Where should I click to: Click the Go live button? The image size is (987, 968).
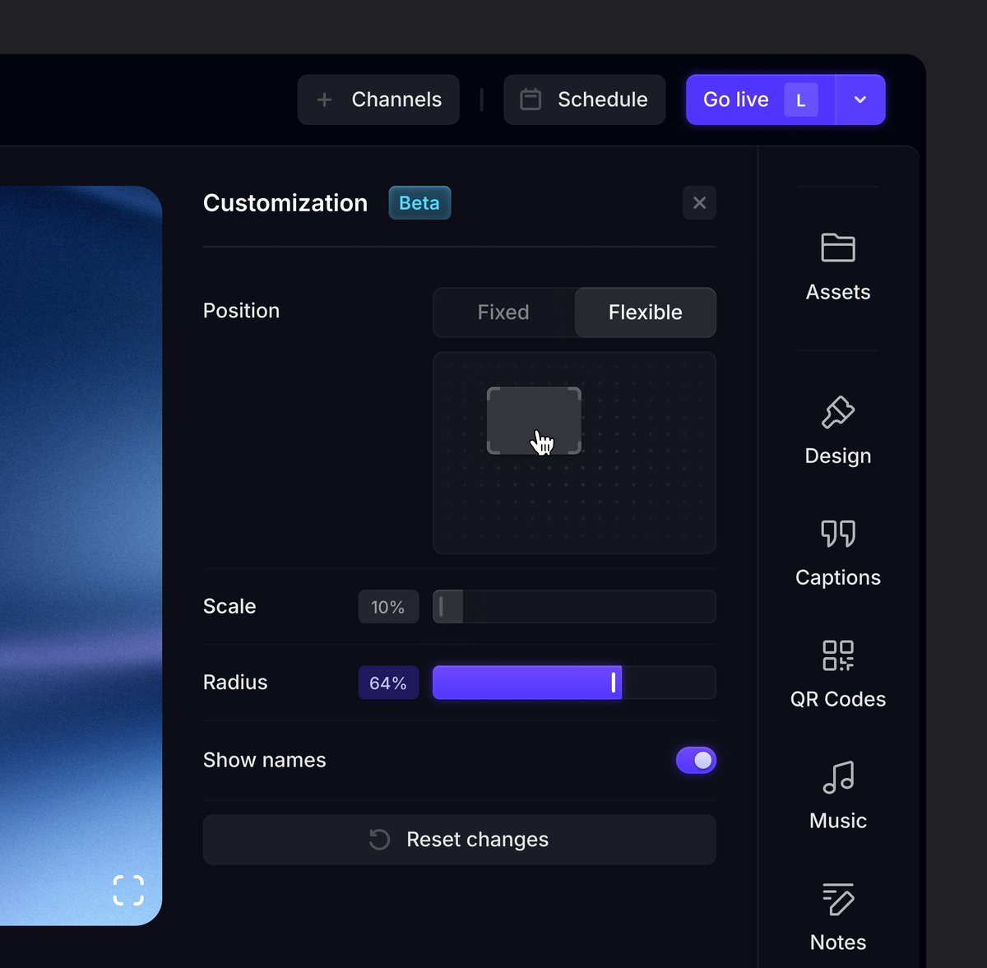[x=760, y=100]
